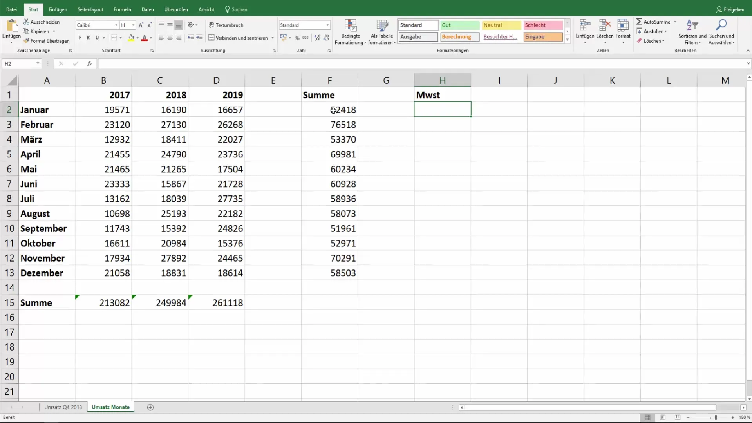The height and width of the screenshot is (423, 752).
Task: Align text to bottom
Action: point(179,25)
